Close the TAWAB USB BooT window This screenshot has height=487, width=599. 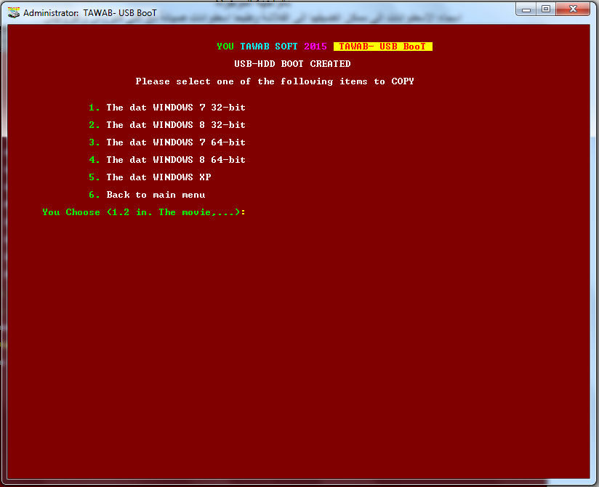point(573,9)
